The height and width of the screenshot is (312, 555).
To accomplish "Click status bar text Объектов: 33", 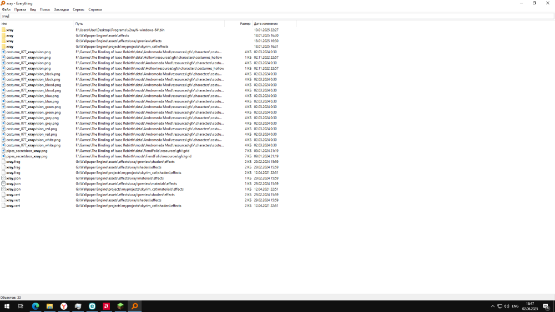I will [x=11, y=298].
